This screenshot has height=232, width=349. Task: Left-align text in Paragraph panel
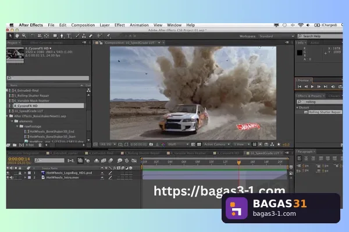tap(300, 158)
